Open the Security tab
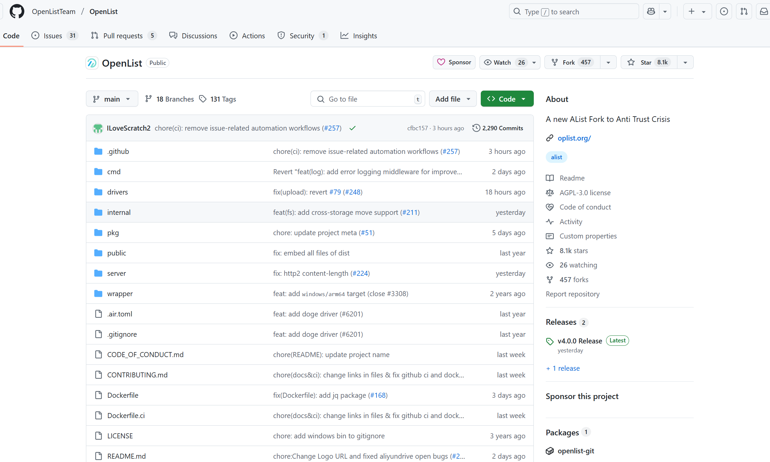770x462 pixels. (303, 36)
